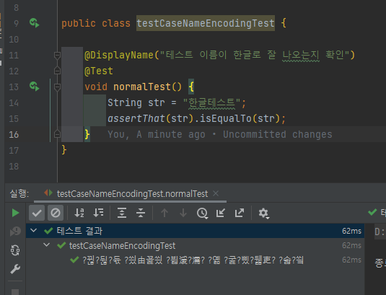Collapse all test results

point(141,213)
